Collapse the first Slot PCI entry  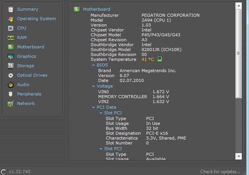pyautogui.click(x=101, y=113)
